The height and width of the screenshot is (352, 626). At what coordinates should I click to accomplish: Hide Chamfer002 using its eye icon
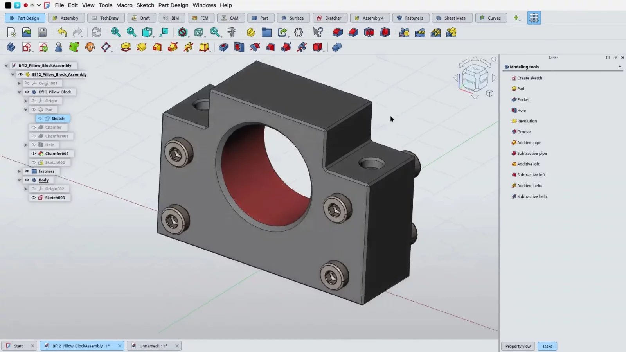[x=34, y=154]
